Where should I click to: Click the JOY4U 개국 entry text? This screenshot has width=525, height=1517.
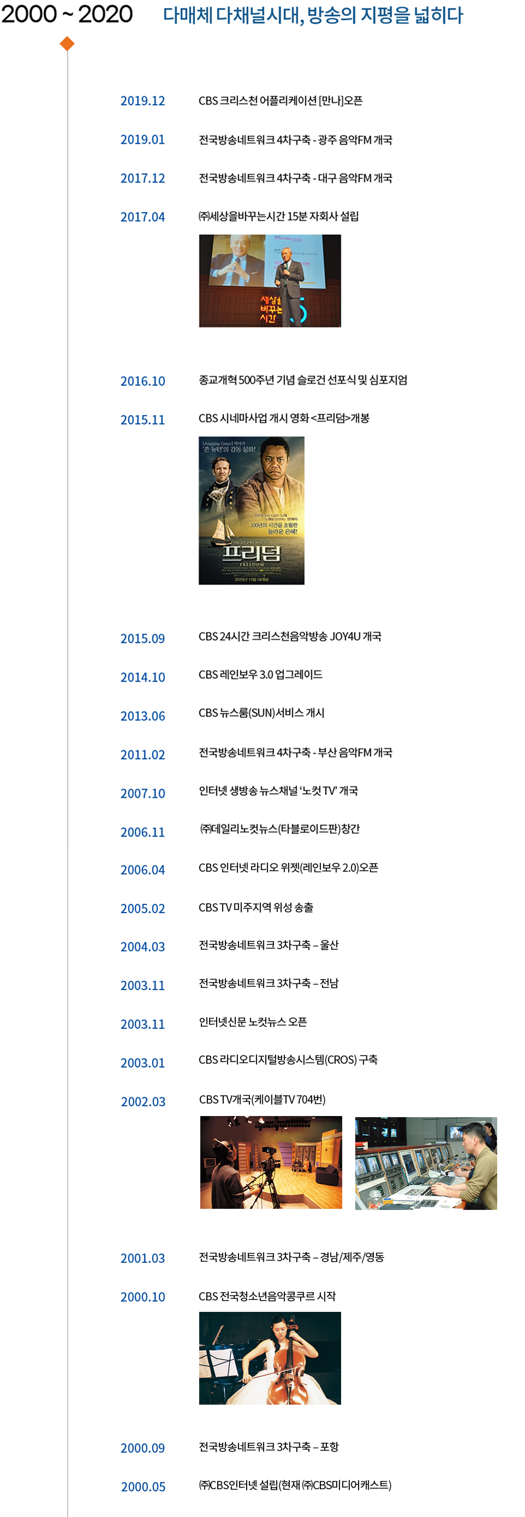[x=290, y=636]
